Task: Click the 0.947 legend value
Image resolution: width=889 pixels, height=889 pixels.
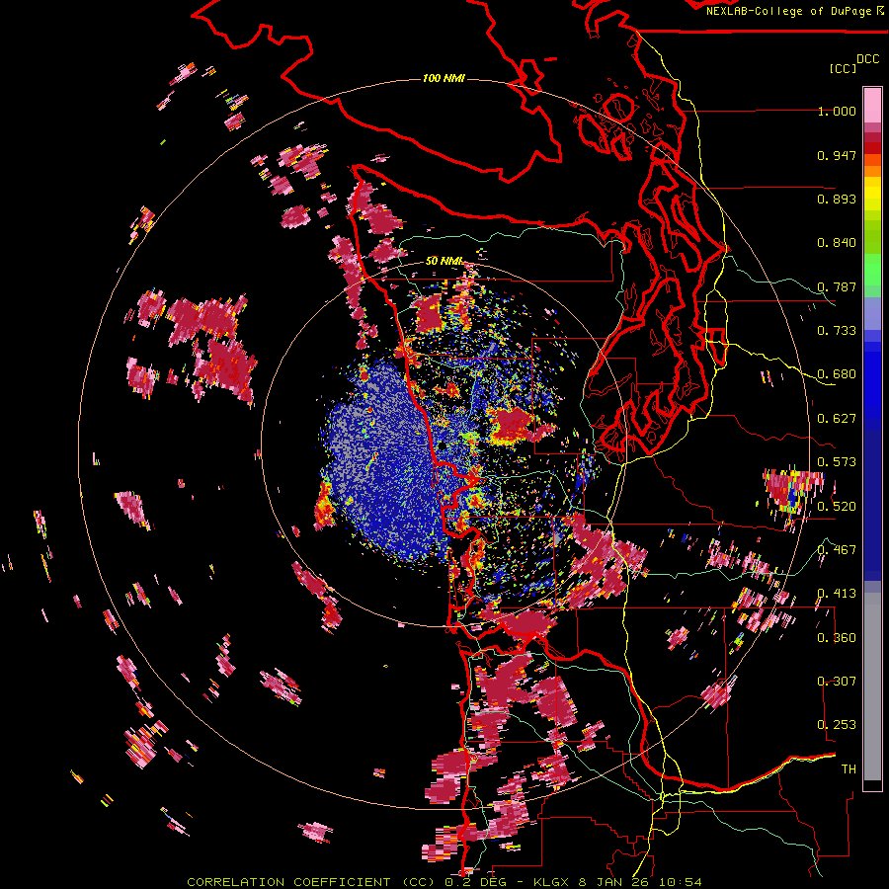Action: pos(837,155)
